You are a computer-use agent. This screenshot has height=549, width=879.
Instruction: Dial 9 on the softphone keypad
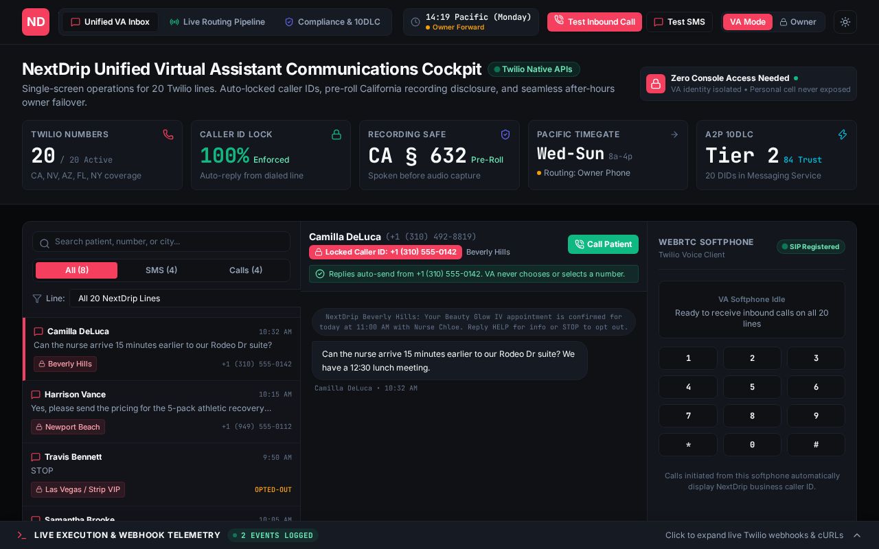[x=816, y=416]
